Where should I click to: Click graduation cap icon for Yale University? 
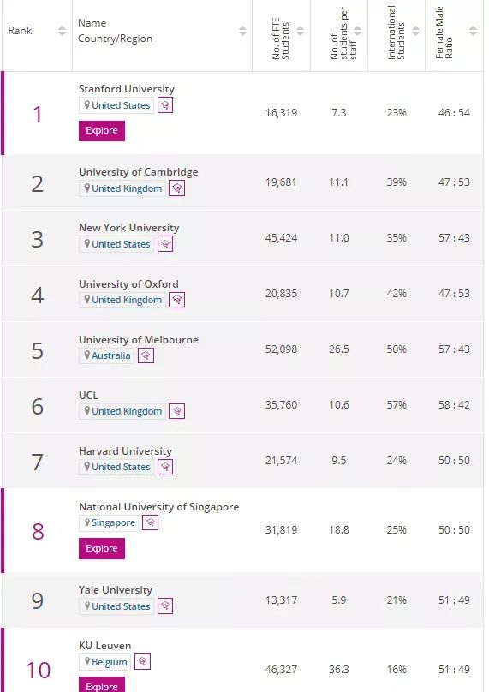coord(165,606)
